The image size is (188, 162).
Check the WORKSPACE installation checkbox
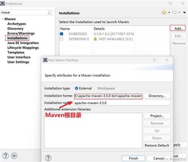(62, 39)
